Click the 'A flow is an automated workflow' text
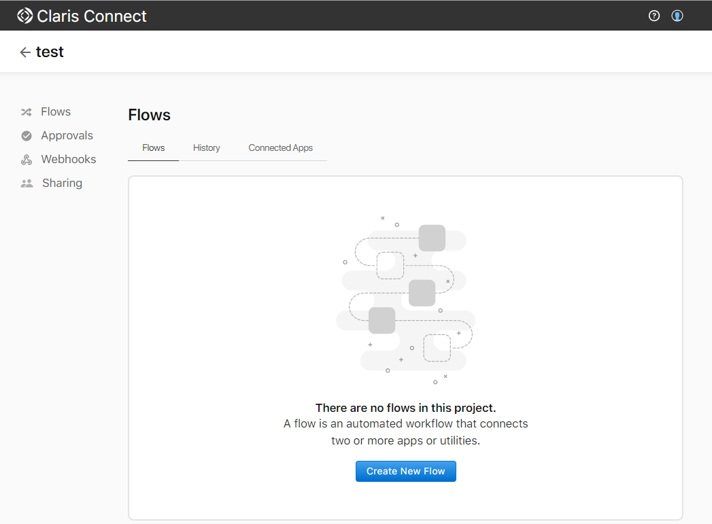This screenshot has height=524, width=712. (x=405, y=432)
